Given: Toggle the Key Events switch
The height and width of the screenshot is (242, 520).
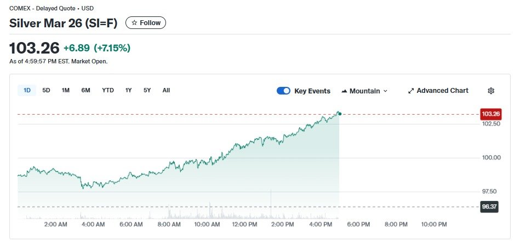Looking at the screenshot, I should (283, 91).
